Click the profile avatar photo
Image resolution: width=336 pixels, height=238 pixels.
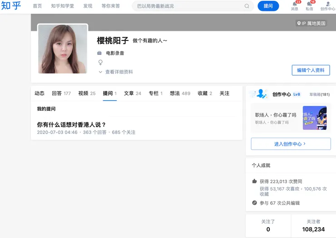pos(63,49)
